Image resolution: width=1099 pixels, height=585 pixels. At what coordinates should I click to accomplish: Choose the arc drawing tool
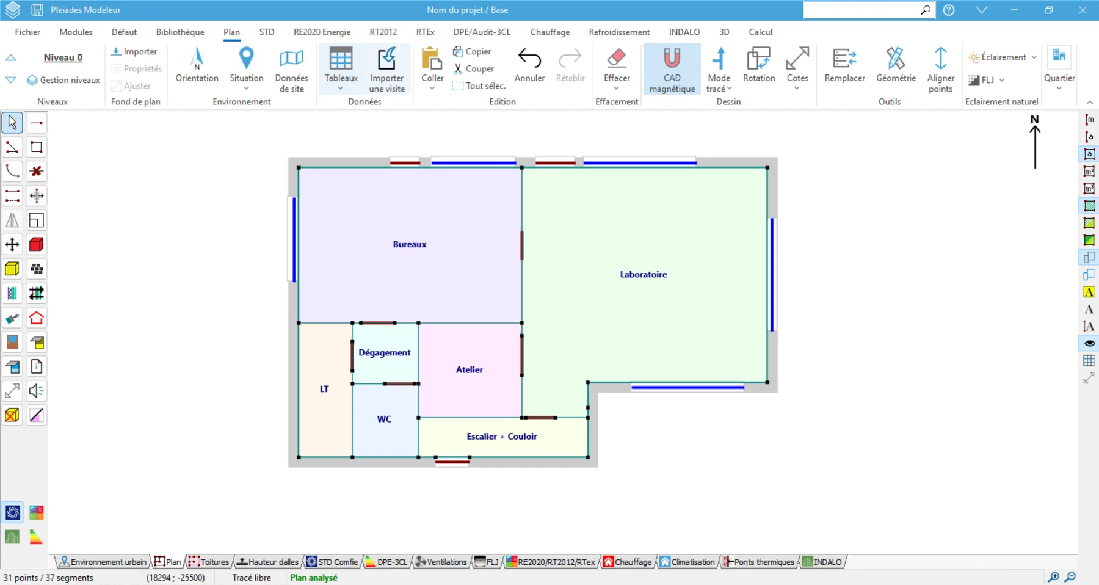(x=12, y=172)
